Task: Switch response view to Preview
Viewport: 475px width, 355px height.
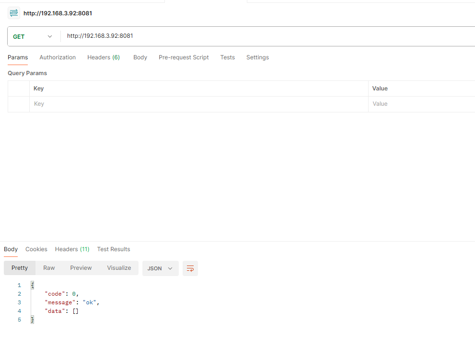Action: click(81, 268)
